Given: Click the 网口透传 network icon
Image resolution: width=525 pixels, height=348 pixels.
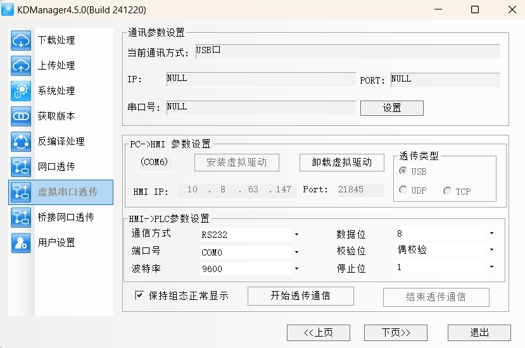Looking at the screenshot, I should tap(21, 166).
